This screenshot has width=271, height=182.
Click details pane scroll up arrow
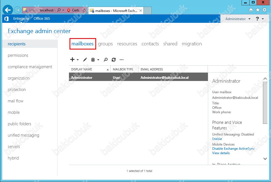pos(265,79)
